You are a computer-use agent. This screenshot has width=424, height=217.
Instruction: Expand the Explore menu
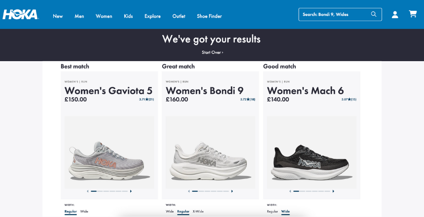click(x=152, y=16)
